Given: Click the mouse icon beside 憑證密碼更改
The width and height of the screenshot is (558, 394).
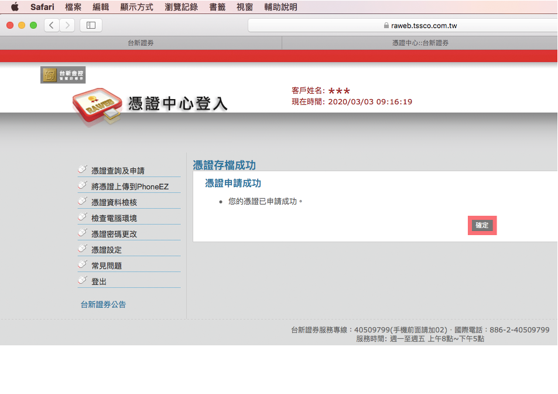Looking at the screenshot, I should click(x=83, y=233).
